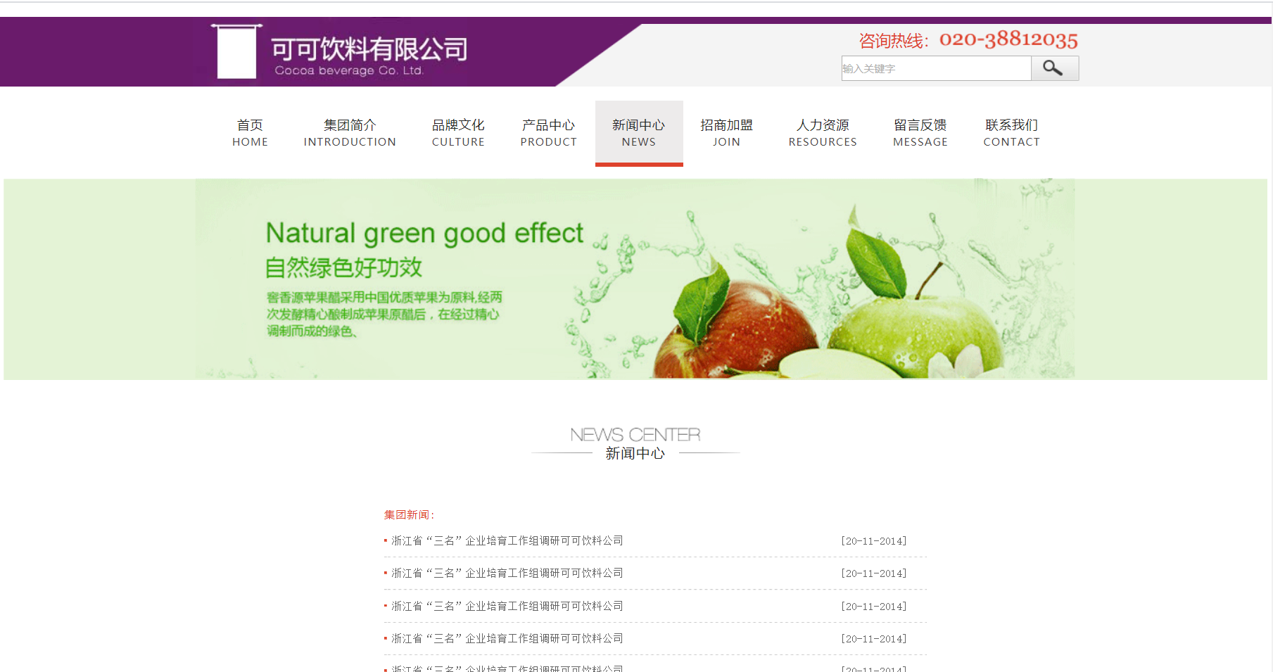The width and height of the screenshot is (1273, 672).
Task: Go to 集团简介 INTRODUCTION page
Action: tap(350, 133)
